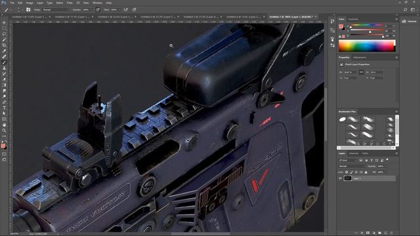420x236 pixels.
Task: Create a new layer from panel footer
Action: pos(386,233)
